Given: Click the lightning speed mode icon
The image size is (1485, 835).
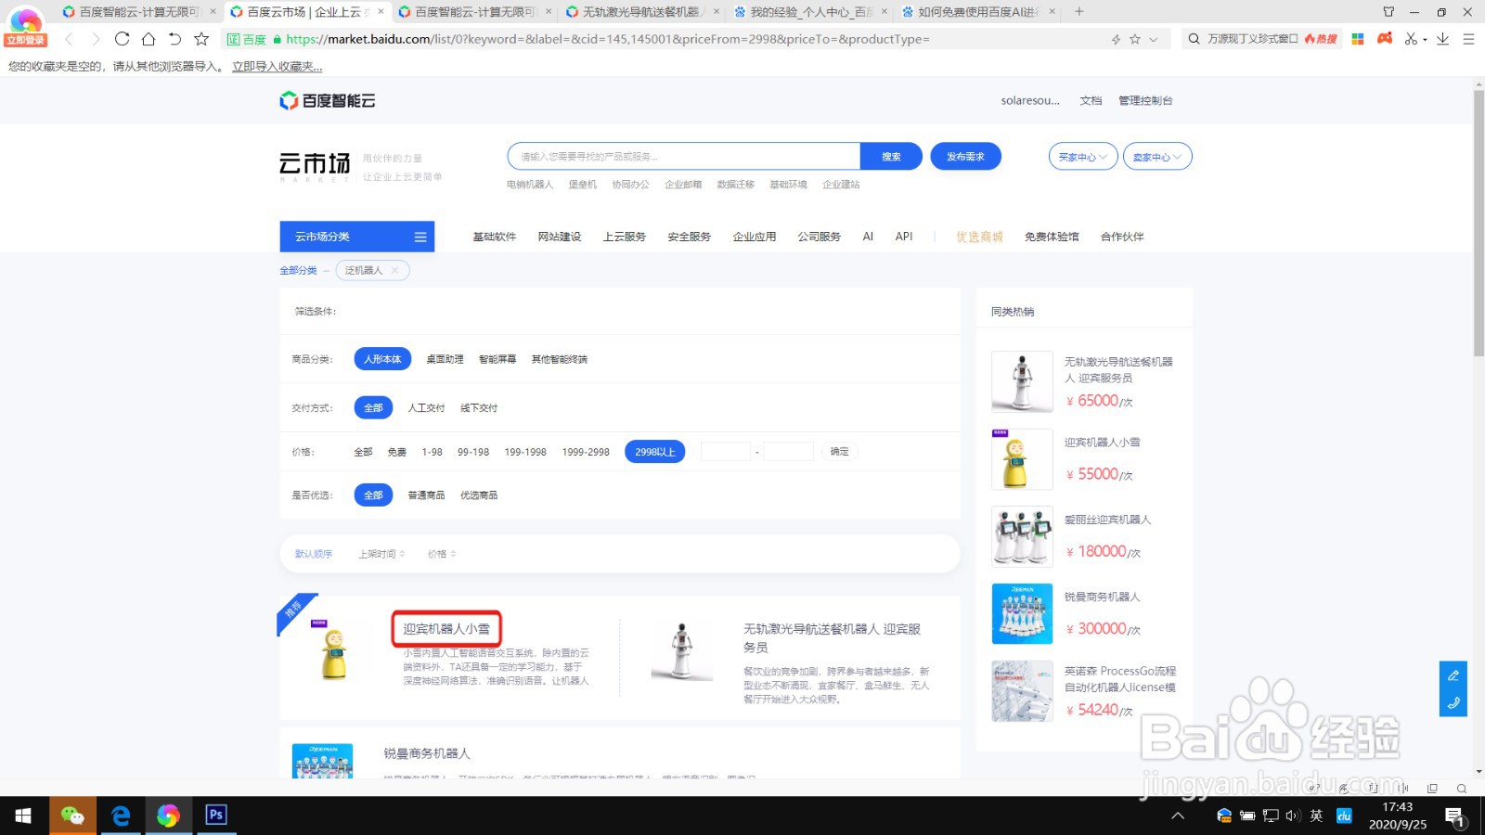Looking at the screenshot, I should point(1116,39).
